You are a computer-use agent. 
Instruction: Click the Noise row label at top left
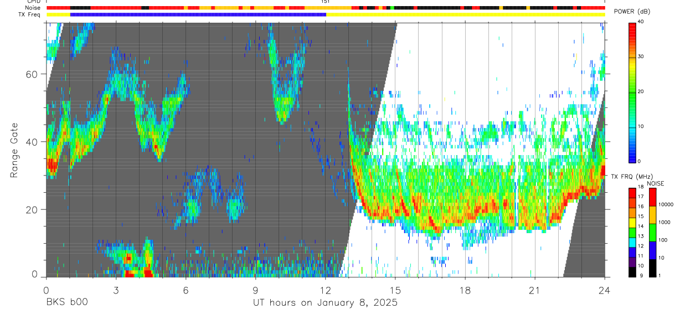pyautogui.click(x=33, y=8)
